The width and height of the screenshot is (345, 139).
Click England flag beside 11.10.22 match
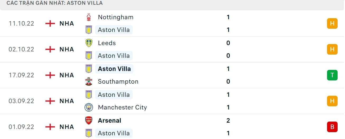click(50, 23)
